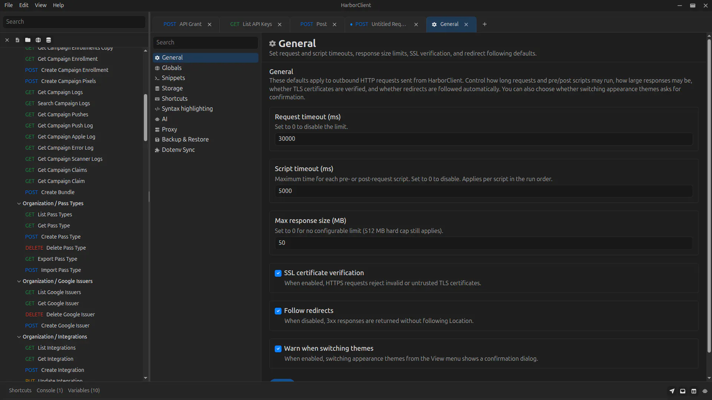
Task: Click the settings page vertical scrollbar thumb
Action: point(709,196)
